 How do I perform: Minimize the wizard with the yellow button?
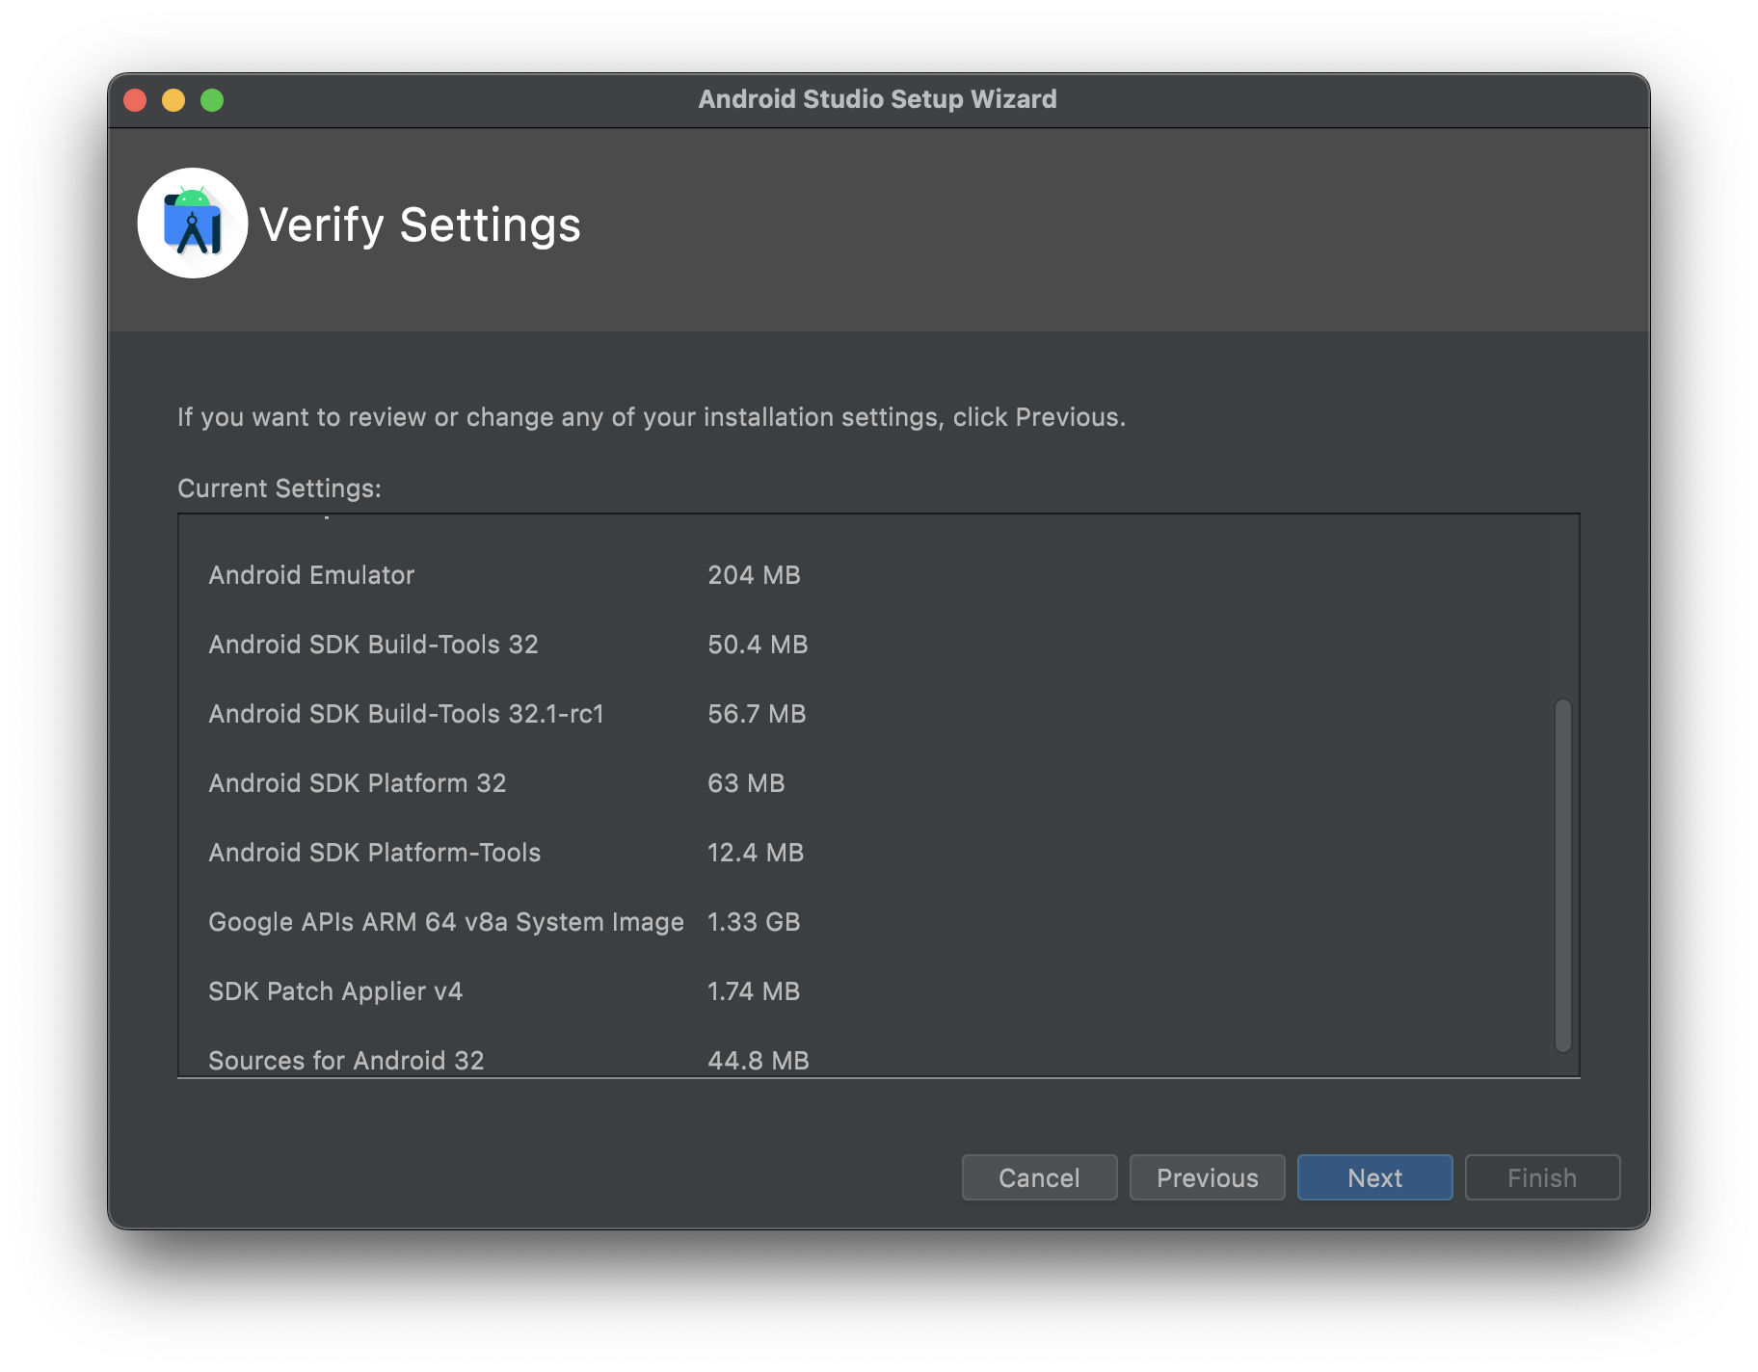coord(173,100)
